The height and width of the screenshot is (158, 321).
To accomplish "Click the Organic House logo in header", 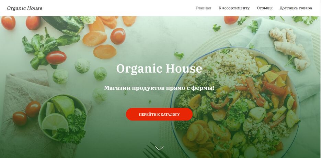I will click(25, 8).
